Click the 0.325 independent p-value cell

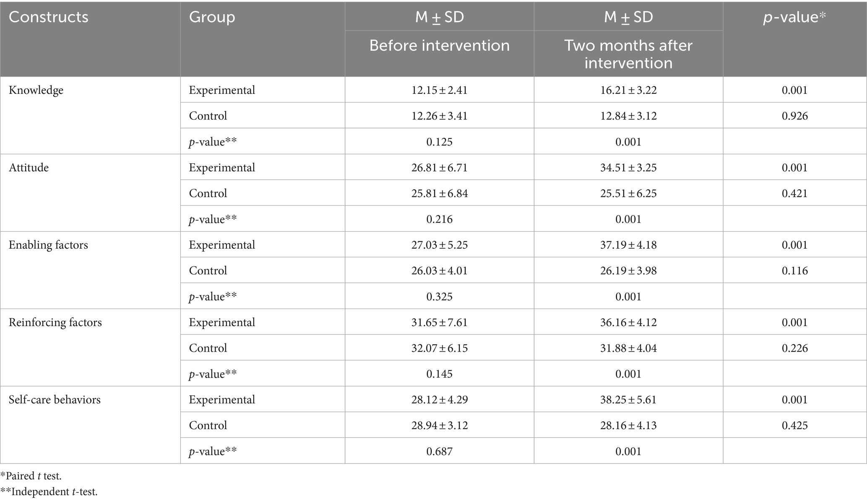point(439,296)
